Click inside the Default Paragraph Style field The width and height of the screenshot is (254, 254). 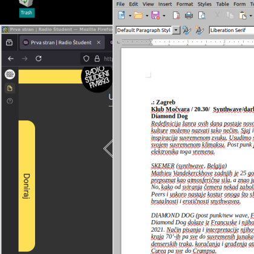point(144,30)
